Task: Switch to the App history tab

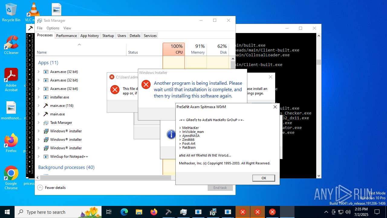Action: coord(89,36)
